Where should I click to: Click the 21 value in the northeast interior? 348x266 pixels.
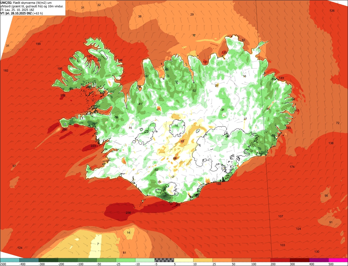pyautogui.click(x=217, y=86)
